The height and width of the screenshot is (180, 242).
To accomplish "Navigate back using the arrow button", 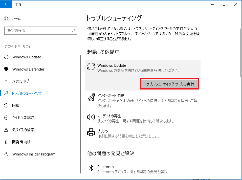I will click(x=6, y=4).
